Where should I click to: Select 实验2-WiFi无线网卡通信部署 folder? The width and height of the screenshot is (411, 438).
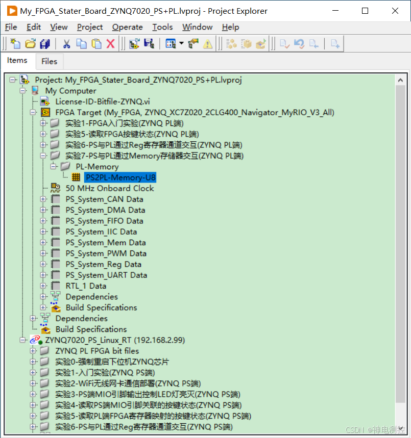point(128,383)
